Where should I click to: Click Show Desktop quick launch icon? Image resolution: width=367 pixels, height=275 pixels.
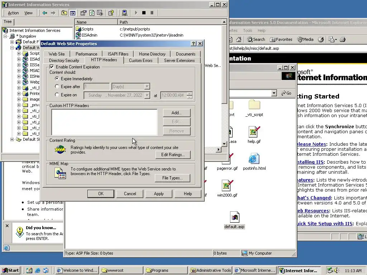(29, 270)
